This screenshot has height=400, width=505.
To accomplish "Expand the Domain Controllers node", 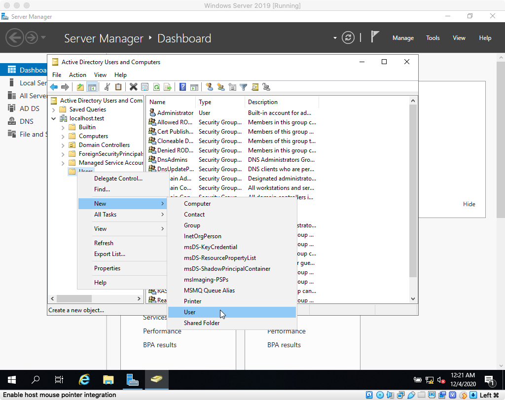I will coord(63,145).
